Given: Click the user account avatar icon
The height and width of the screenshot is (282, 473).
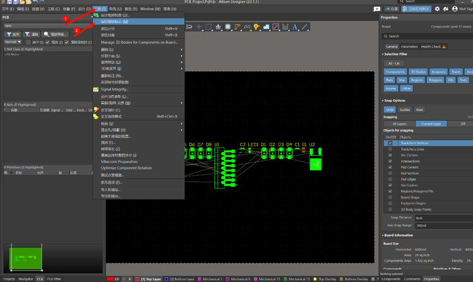Looking at the screenshot, I should tap(454, 9).
